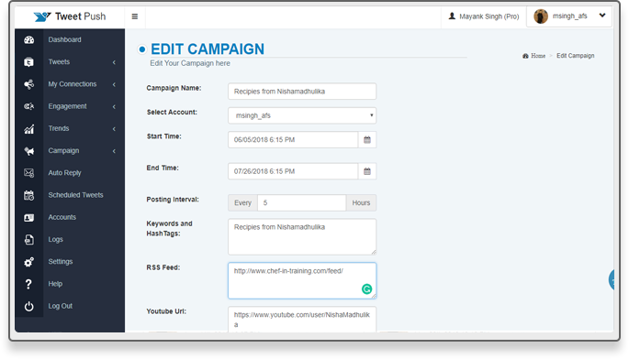Click the My Connections share icon
Image resolution: width=629 pixels, height=359 pixels.
(28, 84)
